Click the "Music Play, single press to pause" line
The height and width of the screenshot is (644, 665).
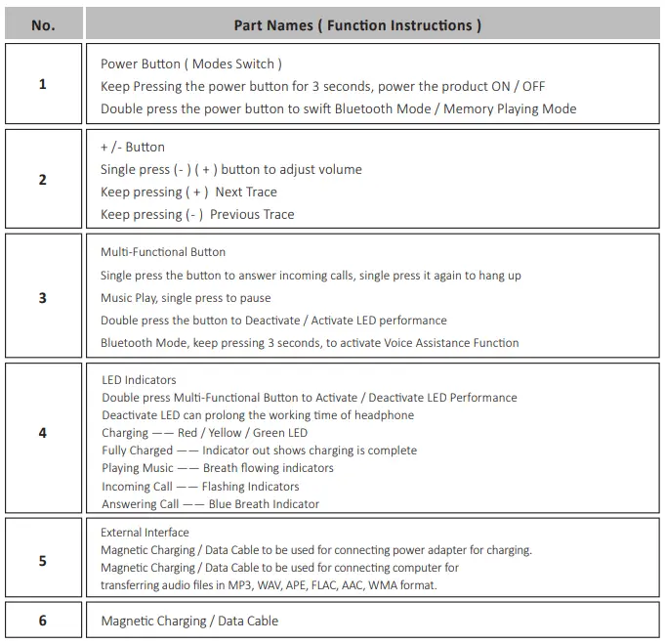[186, 298]
